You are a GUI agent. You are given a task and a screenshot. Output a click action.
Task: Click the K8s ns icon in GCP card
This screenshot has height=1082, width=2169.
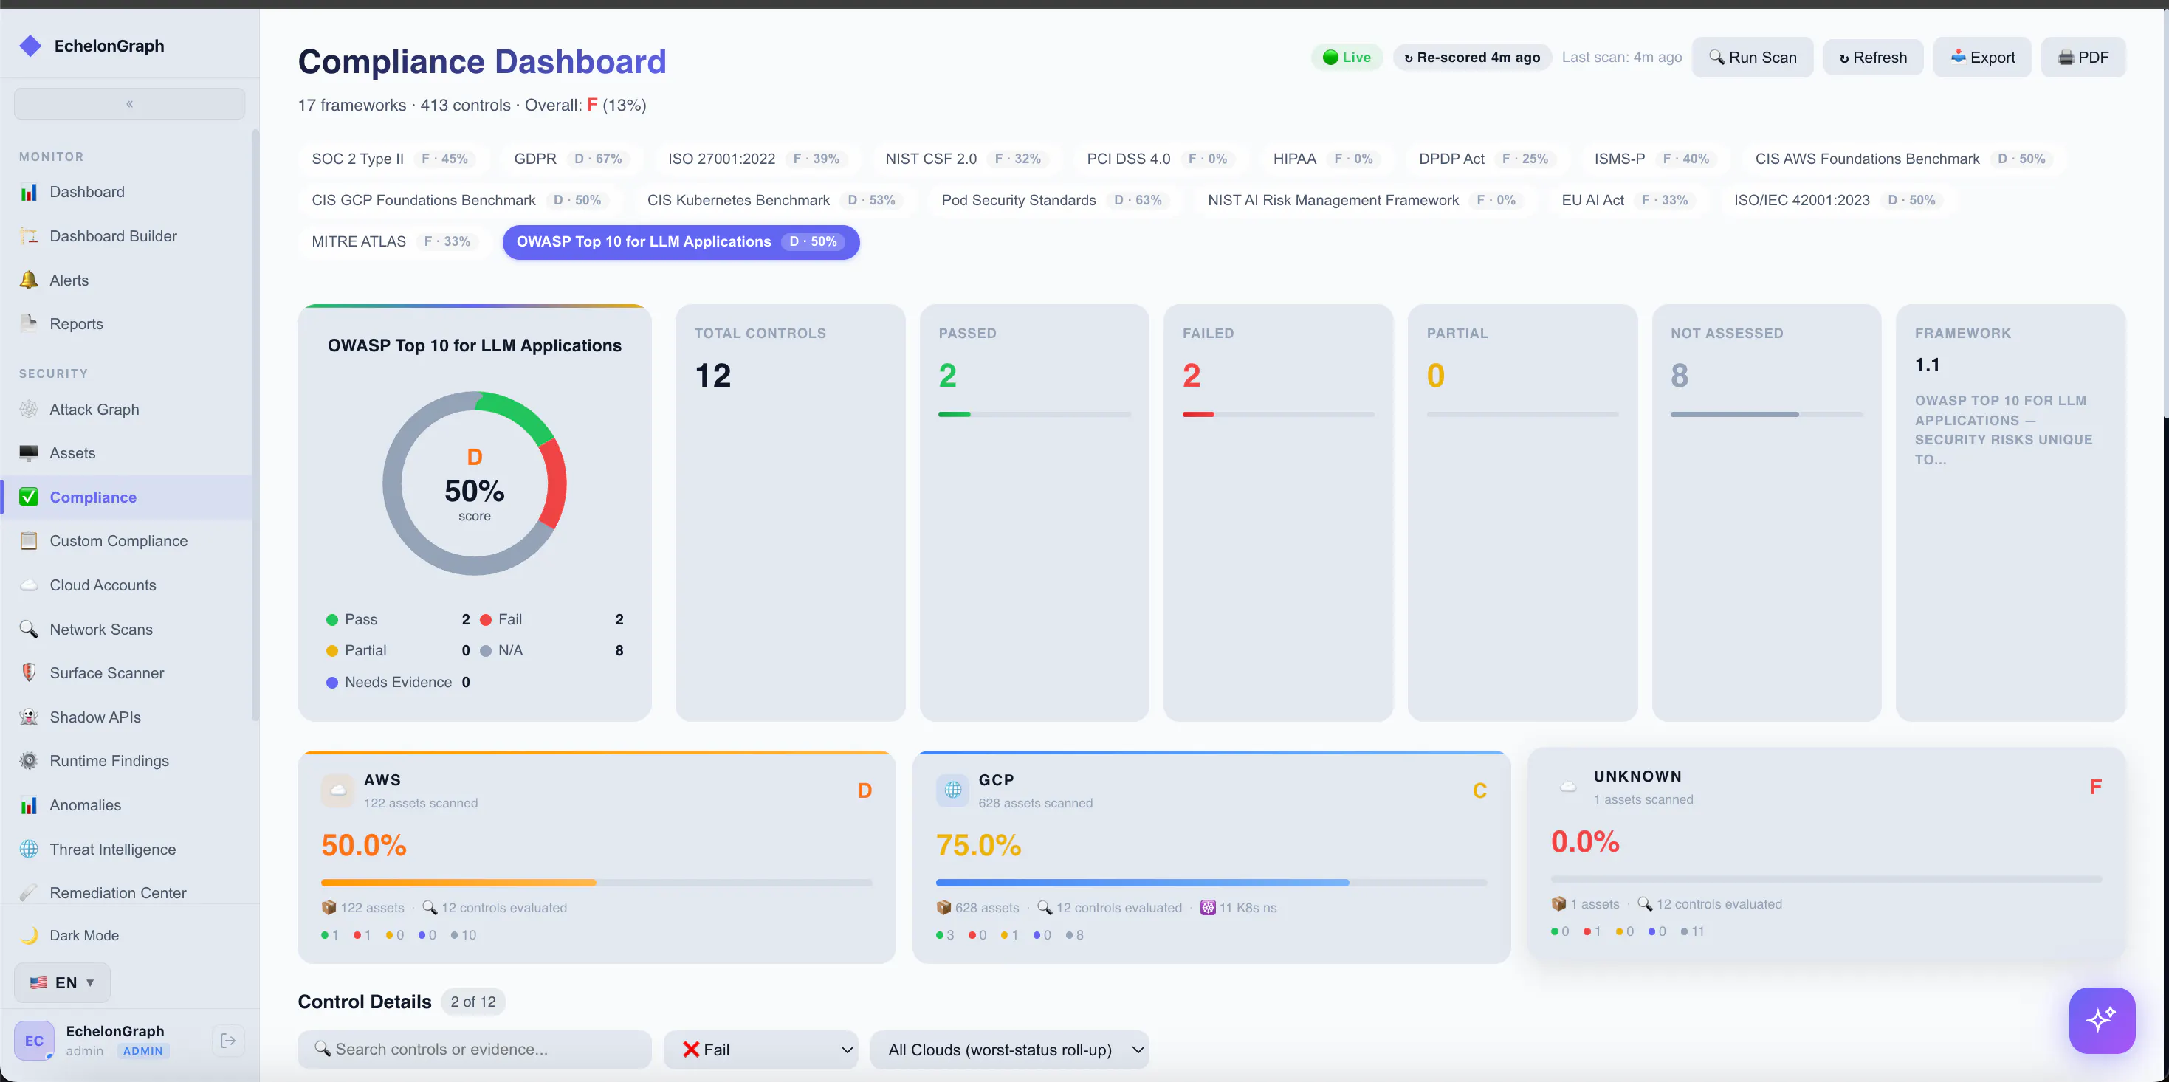[1208, 908]
